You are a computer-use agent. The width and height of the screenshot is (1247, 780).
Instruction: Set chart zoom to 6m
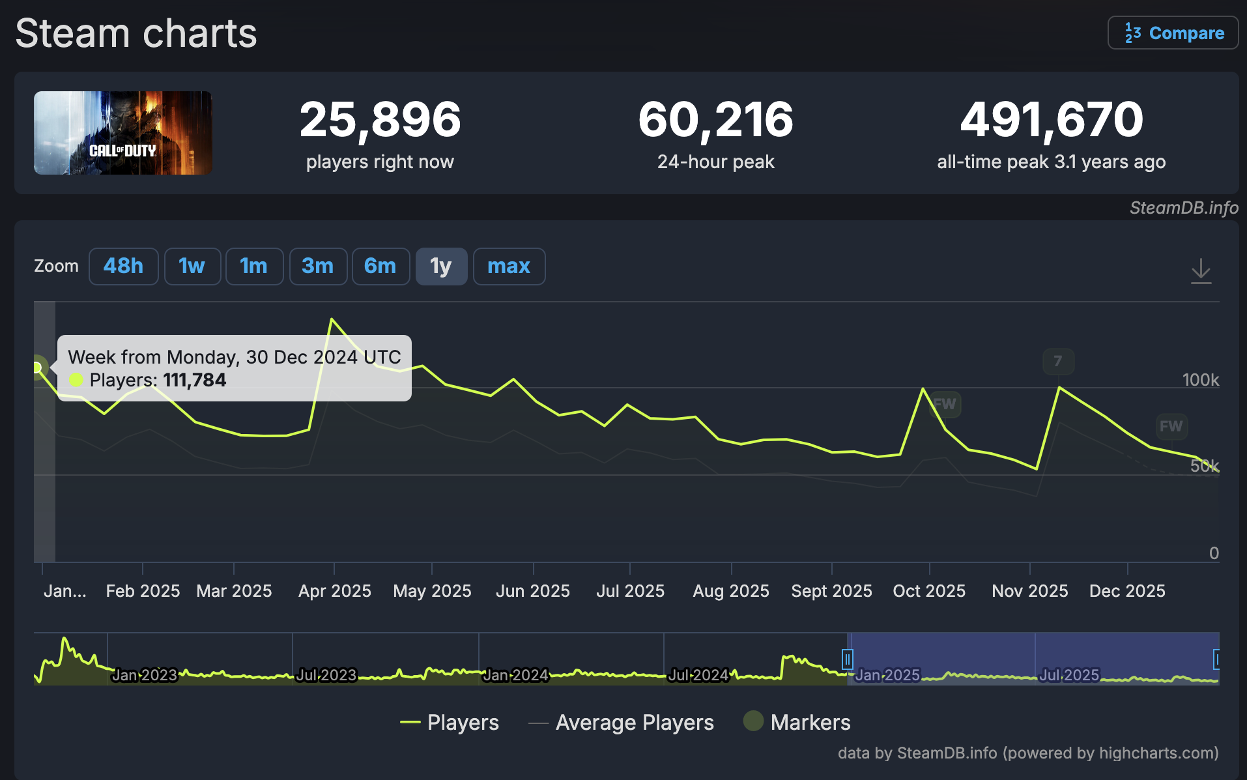(380, 266)
